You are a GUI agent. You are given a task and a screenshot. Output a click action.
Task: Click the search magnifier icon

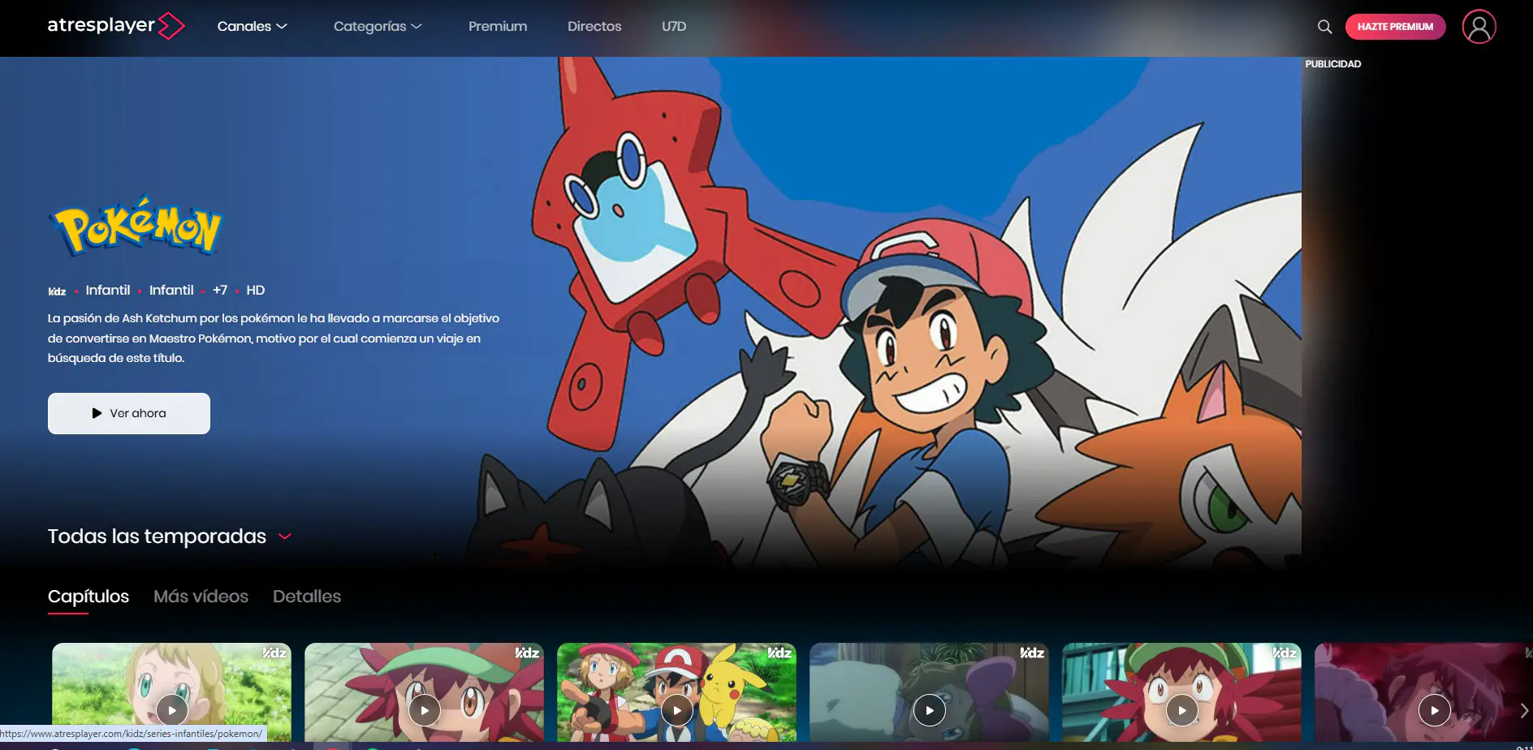click(1324, 27)
